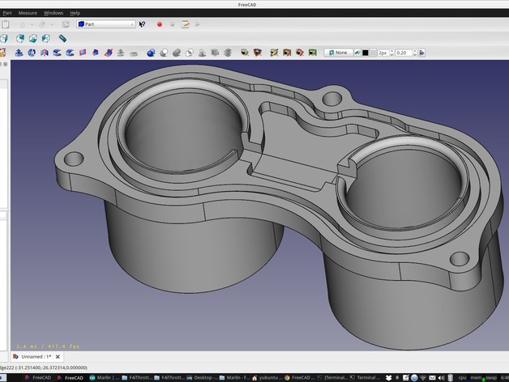Click the What's This help cursor icon
This screenshot has width=509, height=382.
[x=143, y=24]
